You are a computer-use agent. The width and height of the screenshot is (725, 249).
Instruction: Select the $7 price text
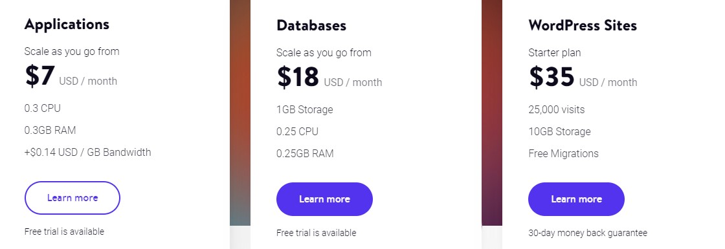pos(39,76)
